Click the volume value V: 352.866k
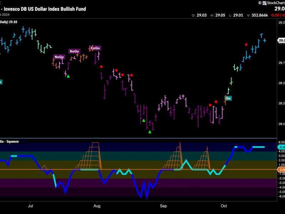This screenshot has height=214, width=285. (257, 15)
